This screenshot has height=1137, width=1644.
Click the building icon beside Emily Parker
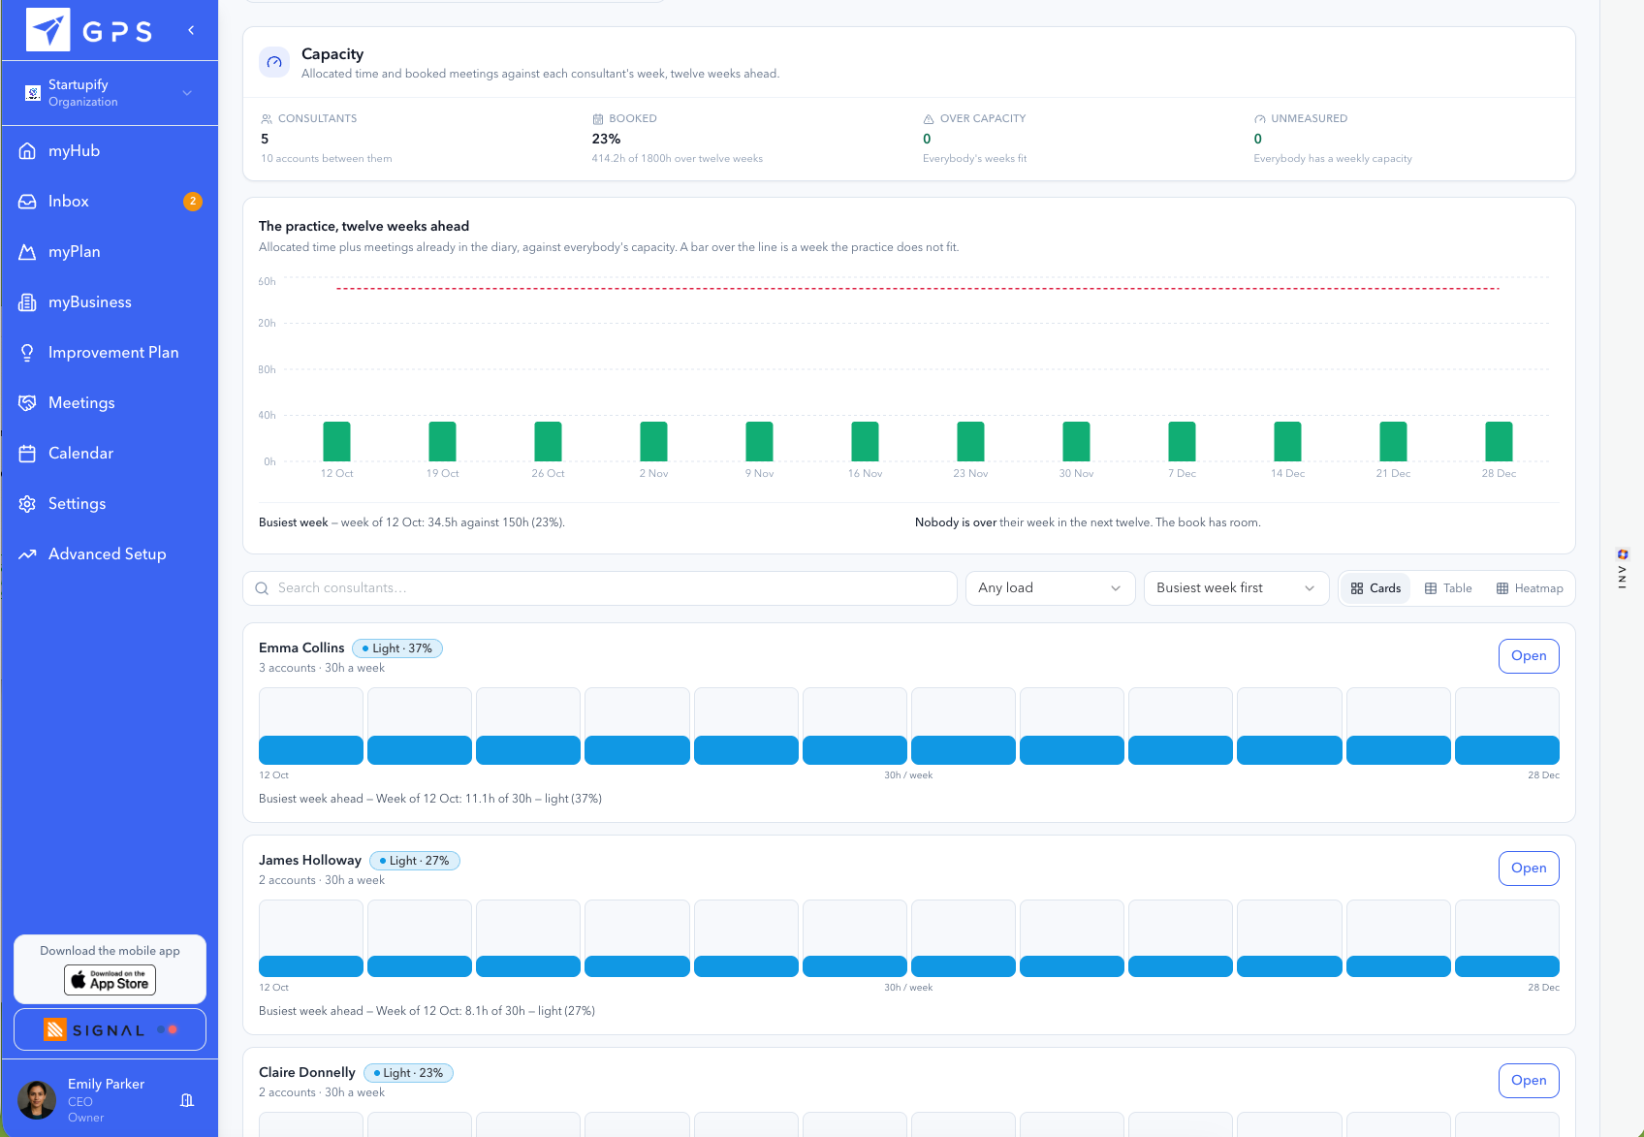tap(187, 1100)
